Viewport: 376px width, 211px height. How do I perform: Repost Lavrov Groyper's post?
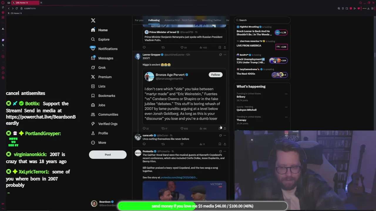click(163, 128)
